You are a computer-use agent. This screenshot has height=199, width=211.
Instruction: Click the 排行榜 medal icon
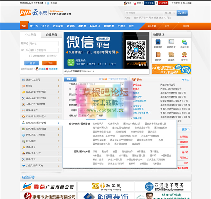tap(184, 54)
